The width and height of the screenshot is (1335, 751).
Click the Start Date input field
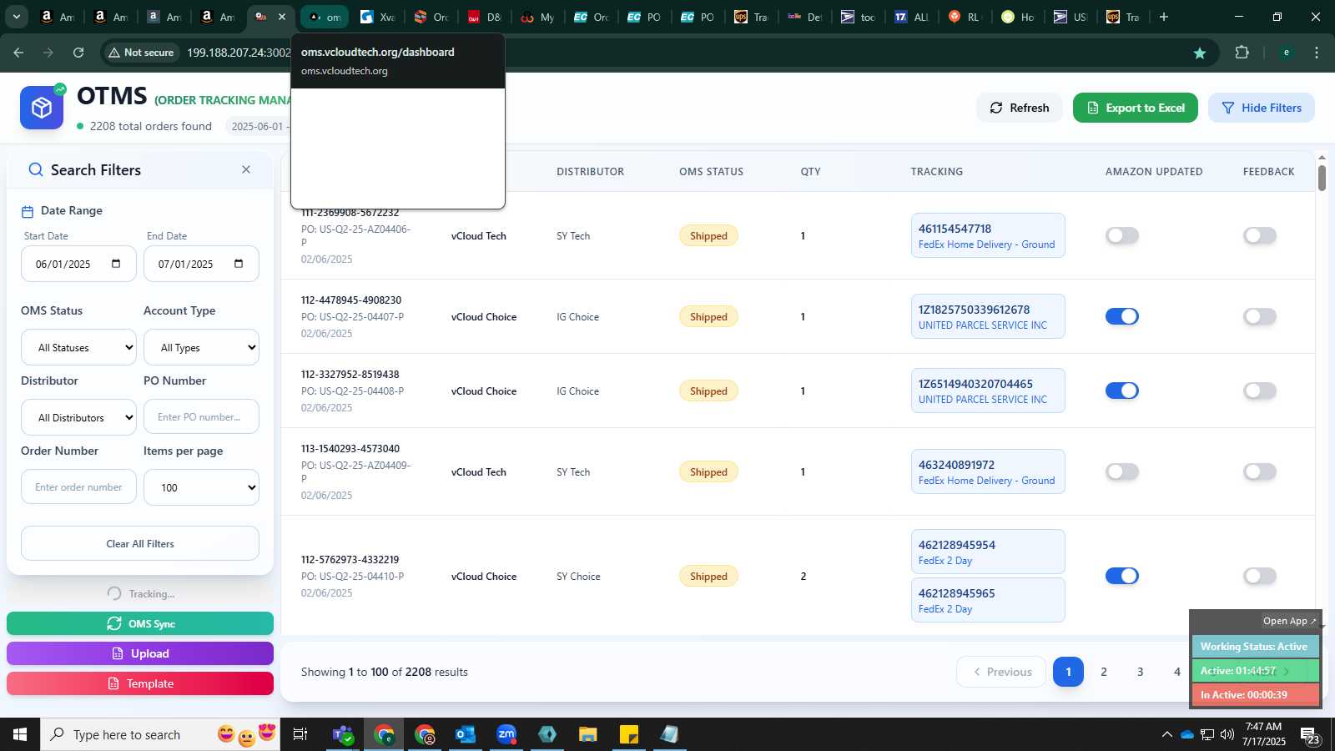tap(78, 264)
